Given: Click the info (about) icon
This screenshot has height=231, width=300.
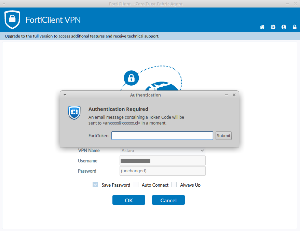Looking at the screenshot, I should tap(284, 27).
